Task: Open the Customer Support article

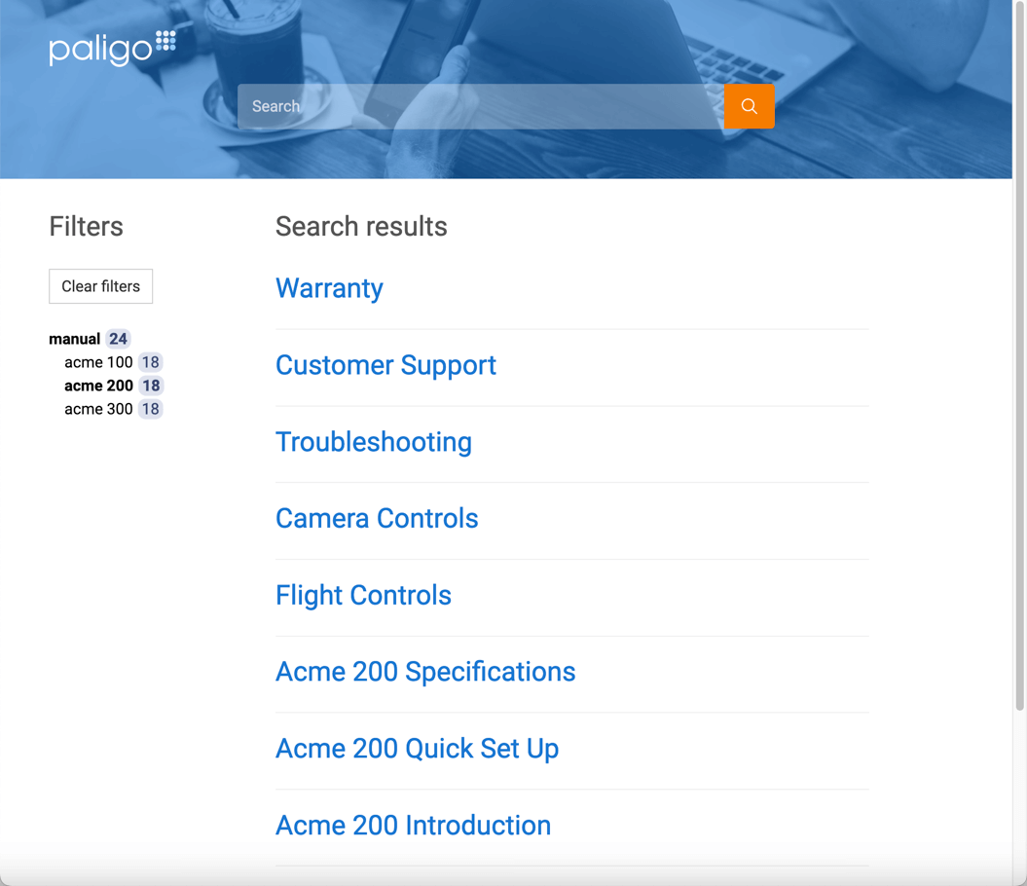Action: click(x=385, y=365)
